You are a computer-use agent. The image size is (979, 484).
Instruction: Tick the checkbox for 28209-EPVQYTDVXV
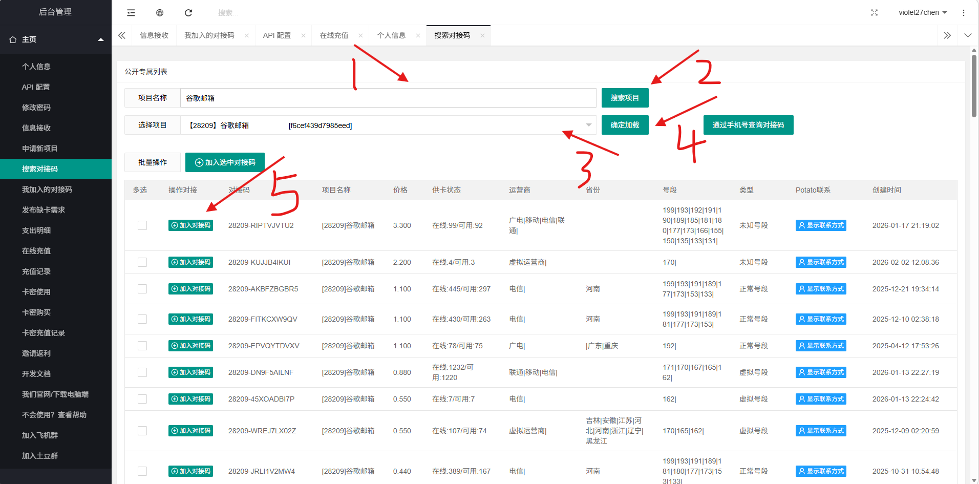click(142, 346)
